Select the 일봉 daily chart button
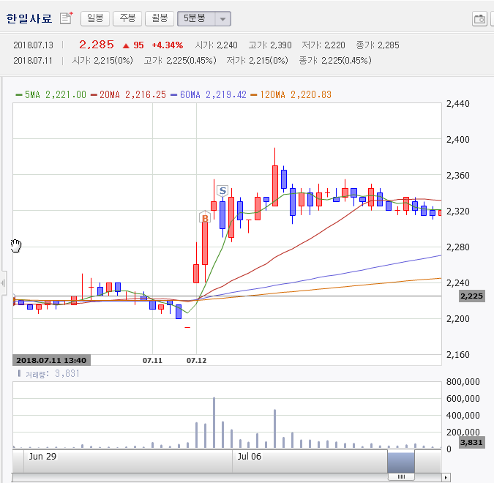Viewport: 494px width, 483px height. (x=95, y=18)
